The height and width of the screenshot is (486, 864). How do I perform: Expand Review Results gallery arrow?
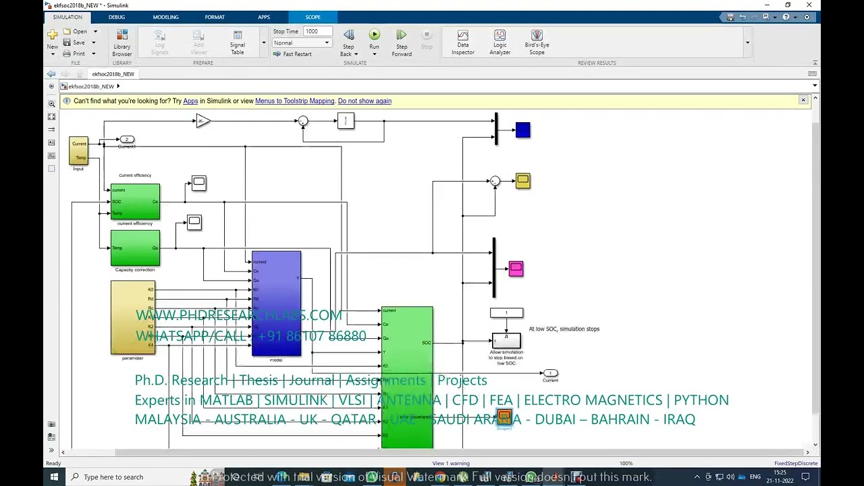click(x=747, y=43)
